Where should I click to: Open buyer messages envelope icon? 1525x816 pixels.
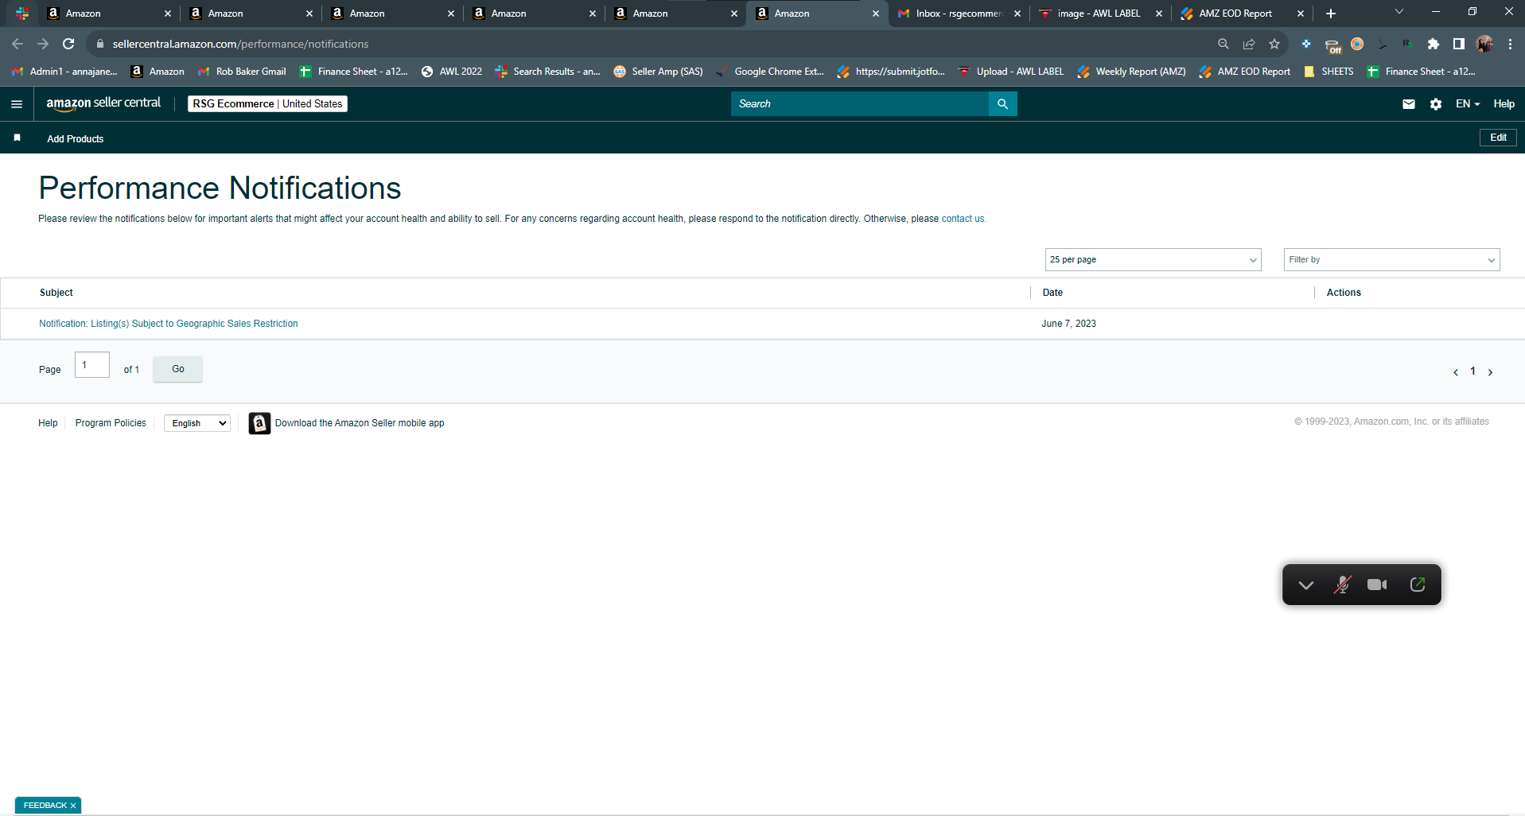(1409, 104)
